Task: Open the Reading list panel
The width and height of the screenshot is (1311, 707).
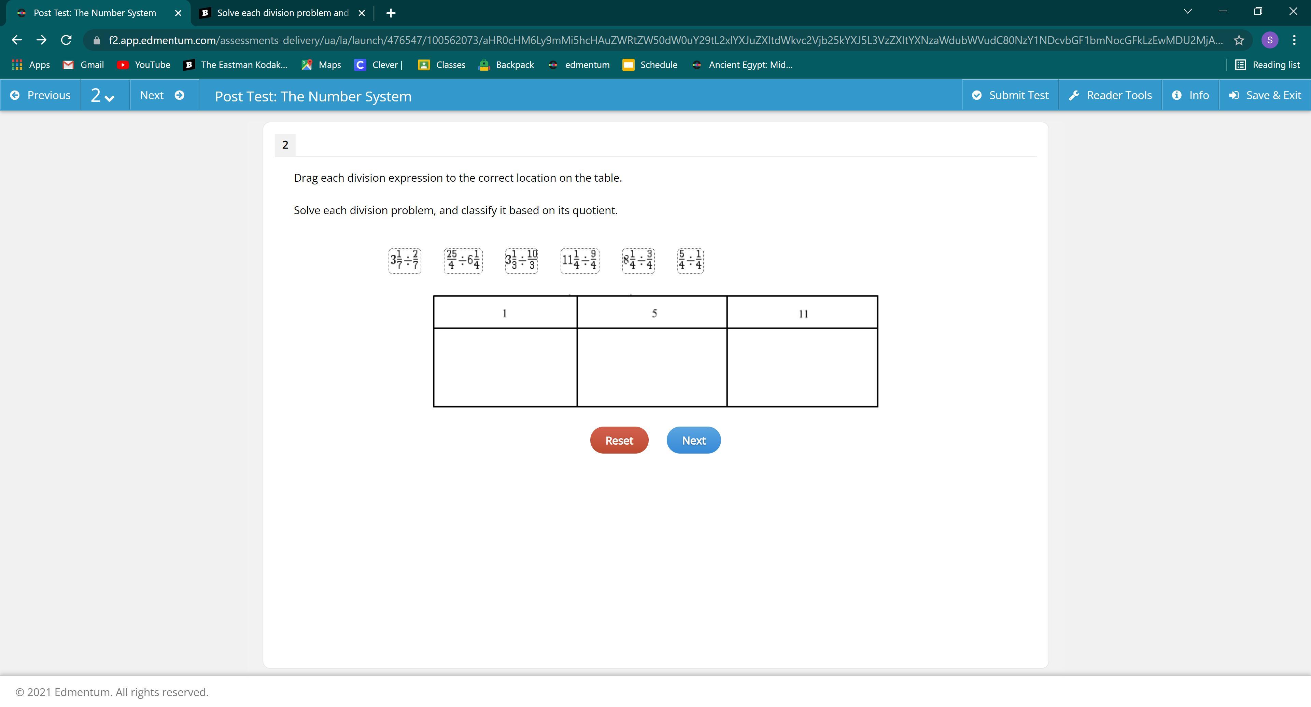Action: (x=1267, y=65)
